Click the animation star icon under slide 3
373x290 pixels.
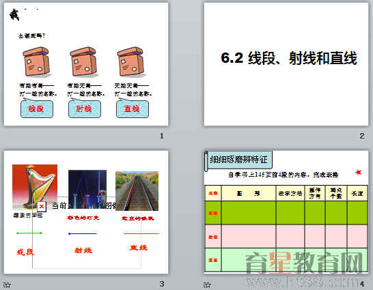click(7, 285)
